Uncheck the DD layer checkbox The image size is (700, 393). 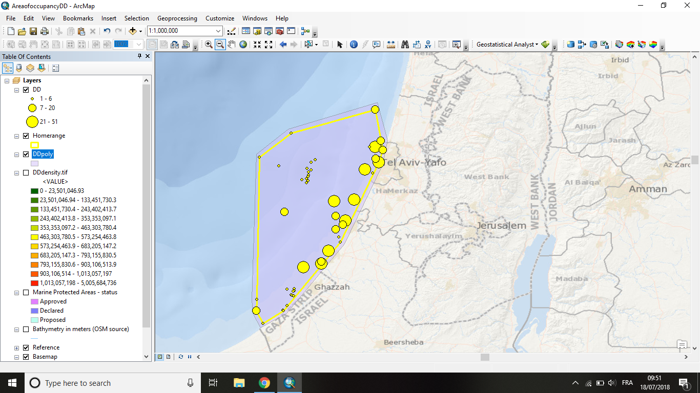(x=26, y=90)
